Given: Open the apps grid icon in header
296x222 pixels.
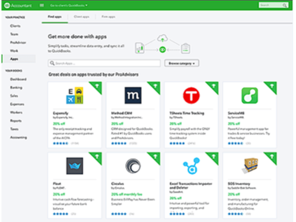Looking at the screenshot, I should pos(42,5).
